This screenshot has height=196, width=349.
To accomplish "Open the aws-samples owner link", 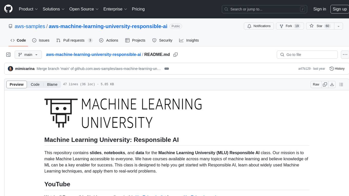I will tap(30, 26).
